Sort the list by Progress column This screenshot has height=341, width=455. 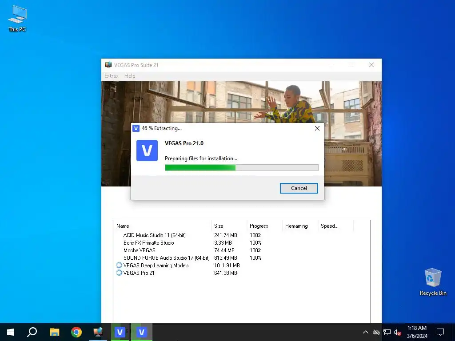click(264, 226)
